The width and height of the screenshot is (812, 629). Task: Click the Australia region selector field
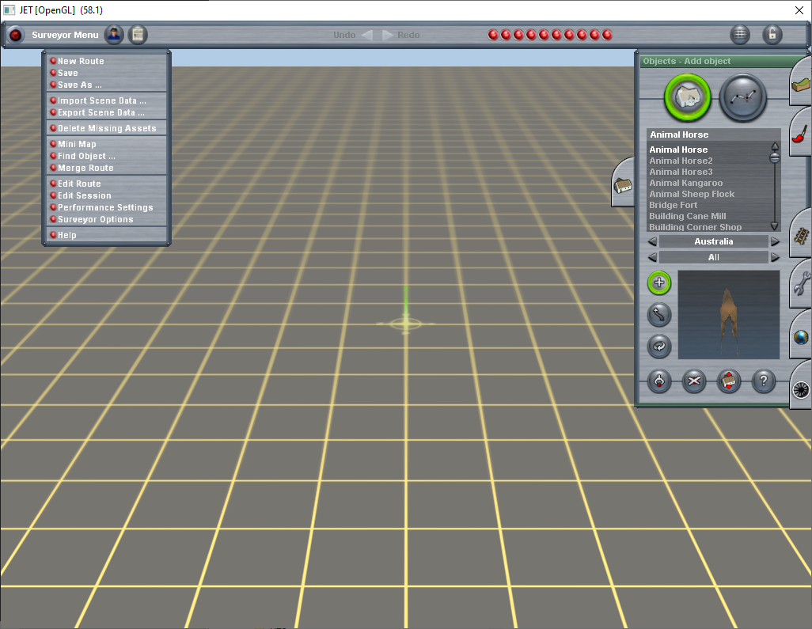click(x=714, y=241)
